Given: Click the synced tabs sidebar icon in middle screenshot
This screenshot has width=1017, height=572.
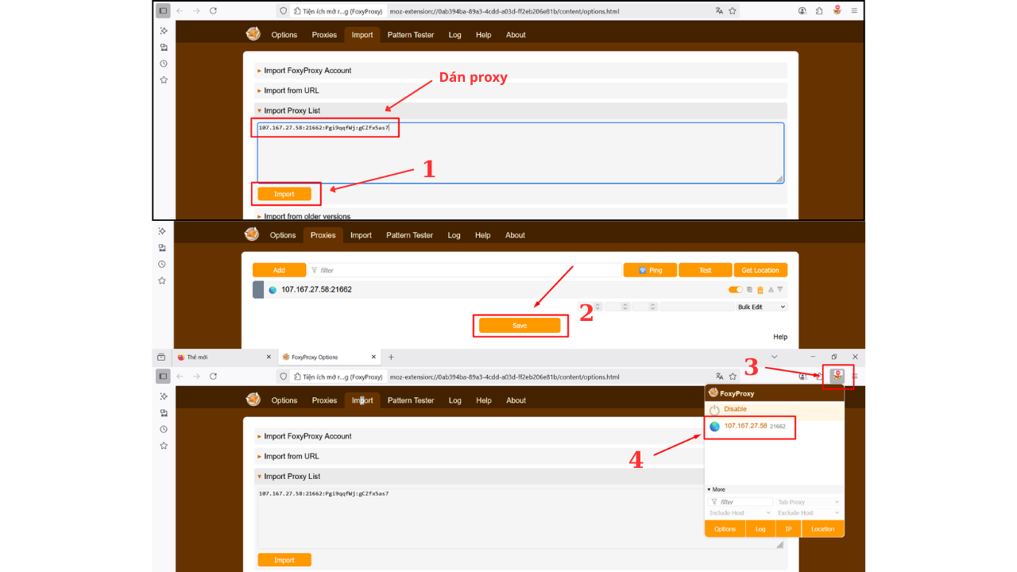Looking at the screenshot, I should [x=162, y=248].
